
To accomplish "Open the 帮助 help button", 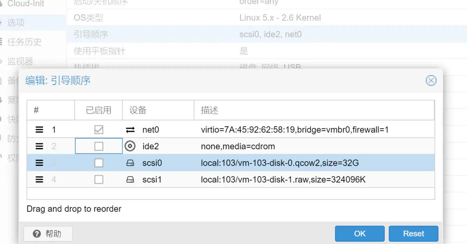I will 48,234.
